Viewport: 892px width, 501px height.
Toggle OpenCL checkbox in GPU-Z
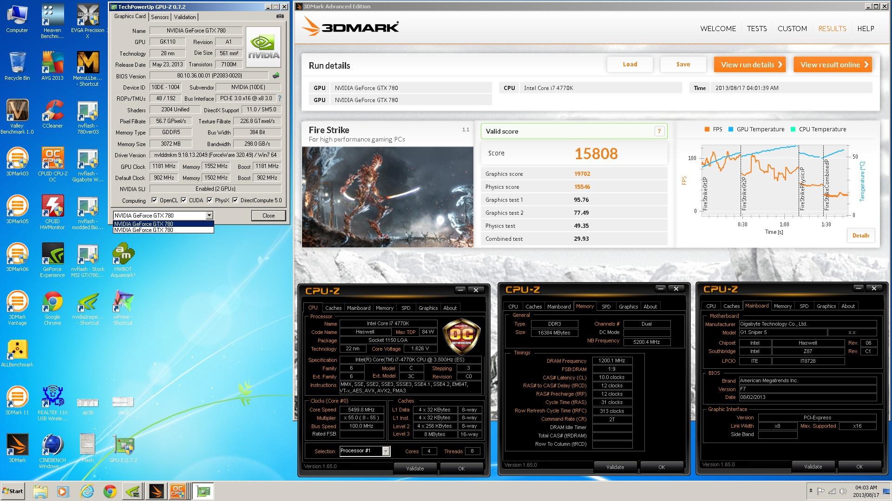pyautogui.click(x=154, y=200)
